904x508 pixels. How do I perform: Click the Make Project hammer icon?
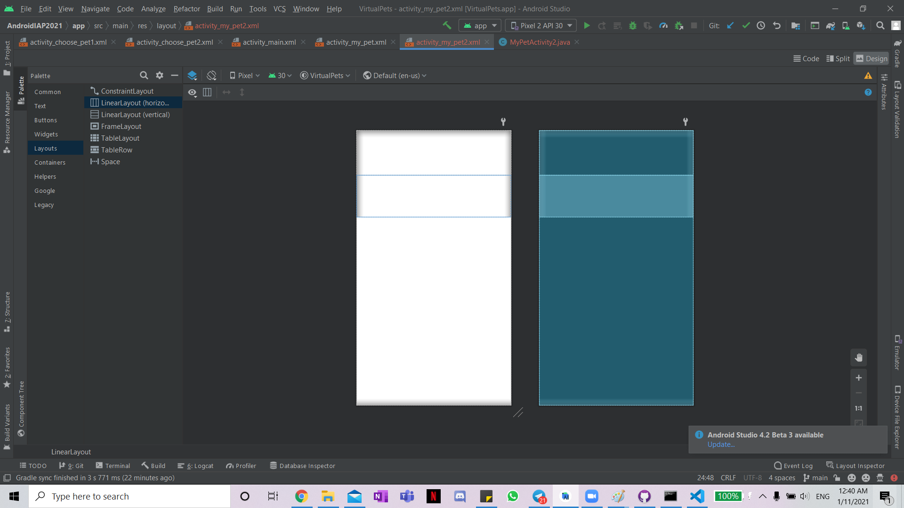pyautogui.click(x=447, y=25)
